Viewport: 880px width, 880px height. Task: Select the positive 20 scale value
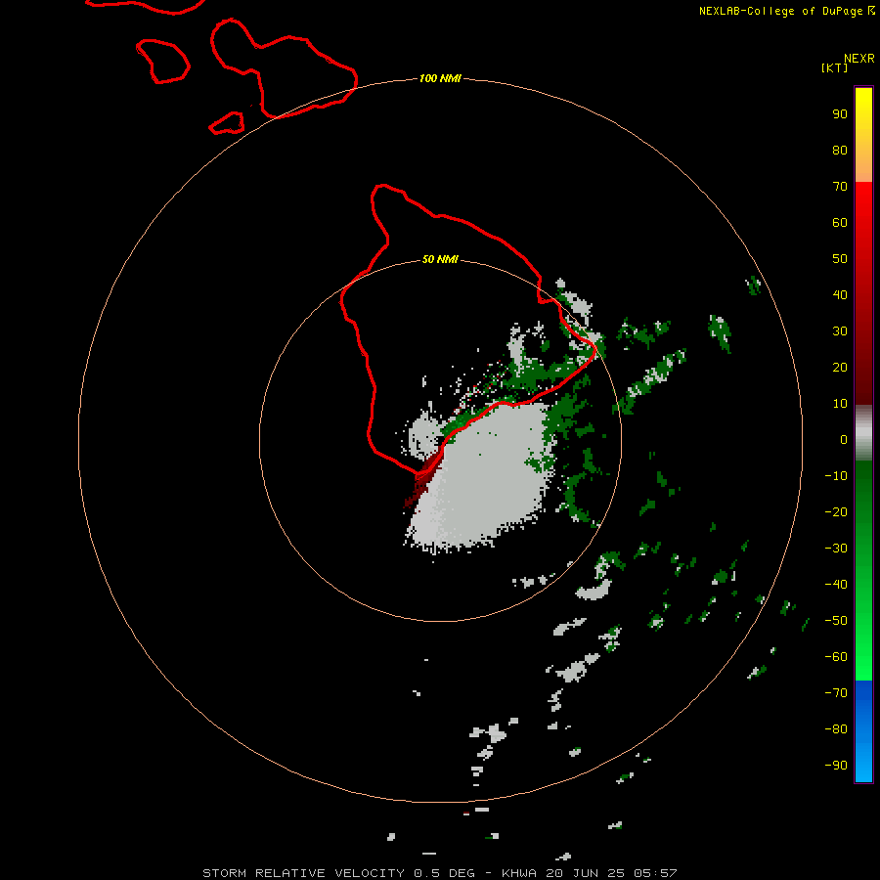(x=840, y=367)
